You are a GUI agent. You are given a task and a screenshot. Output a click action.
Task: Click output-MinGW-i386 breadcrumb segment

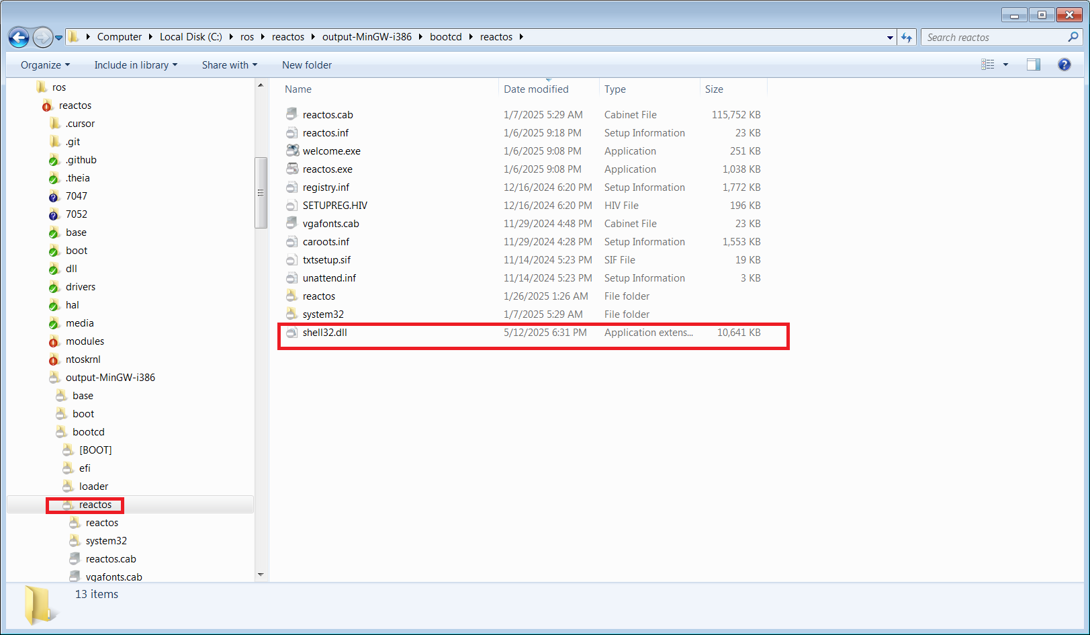367,37
